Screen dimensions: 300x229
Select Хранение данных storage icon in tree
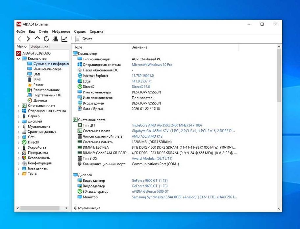point(24,132)
